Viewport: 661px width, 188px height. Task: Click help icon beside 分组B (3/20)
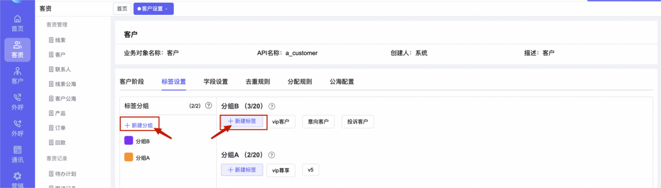point(272,106)
